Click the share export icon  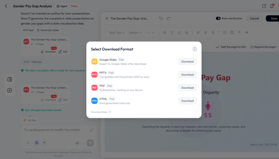264,6
